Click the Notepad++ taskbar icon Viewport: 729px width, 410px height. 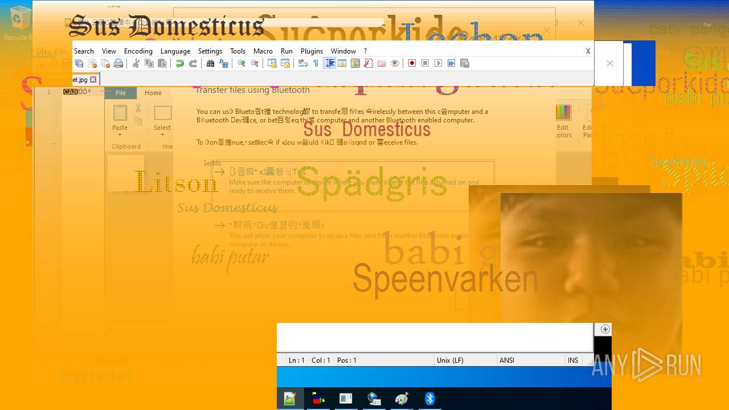290,399
